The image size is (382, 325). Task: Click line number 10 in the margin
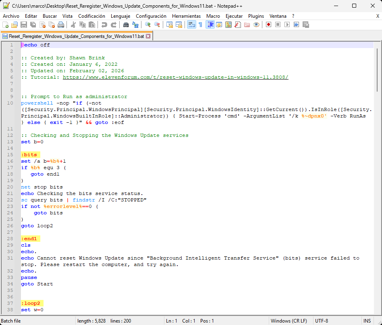point(10,103)
